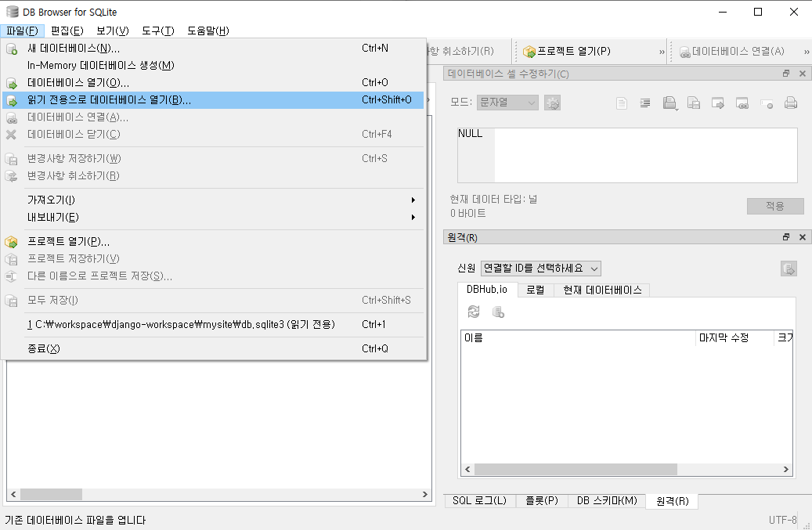The width and height of the screenshot is (812, 530).
Task: Click the 프로젝트 열기(P) toolbar button
Action: point(567,51)
